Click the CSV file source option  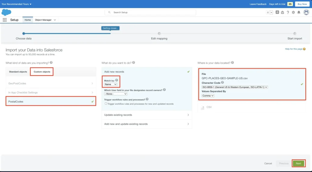click(x=252, y=107)
